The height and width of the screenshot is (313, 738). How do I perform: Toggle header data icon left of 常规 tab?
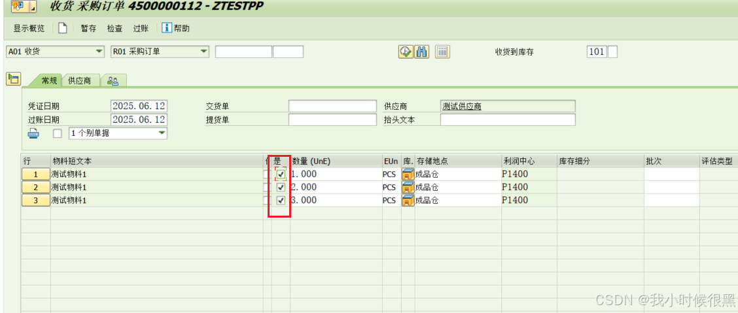(13, 79)
